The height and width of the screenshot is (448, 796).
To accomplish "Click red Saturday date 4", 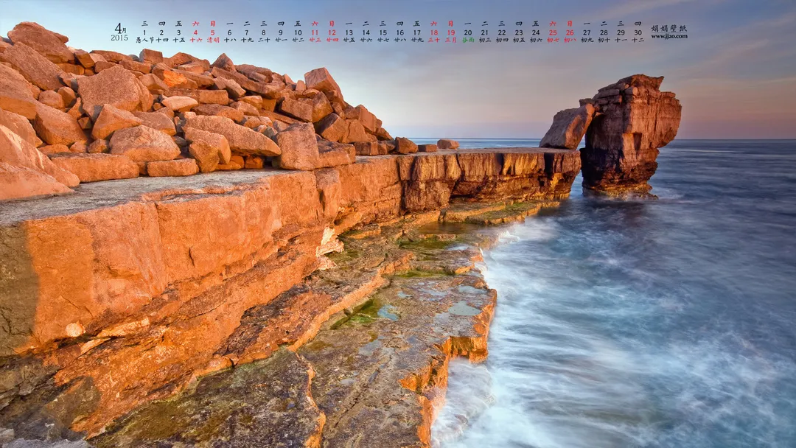I will point(195,32).
